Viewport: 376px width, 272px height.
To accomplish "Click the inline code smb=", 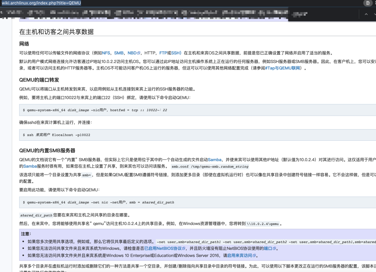I will point(86,175).
